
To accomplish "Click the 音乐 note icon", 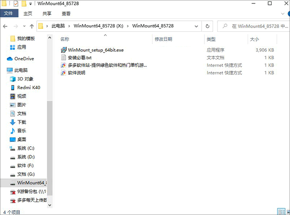I will tap(13, 131).
